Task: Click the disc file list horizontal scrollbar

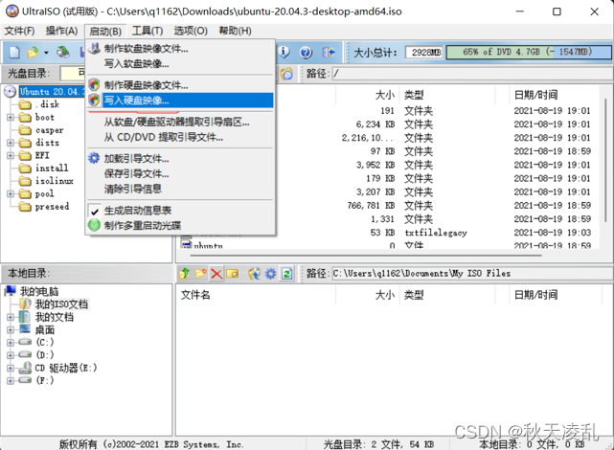Action: click(366, 256)
